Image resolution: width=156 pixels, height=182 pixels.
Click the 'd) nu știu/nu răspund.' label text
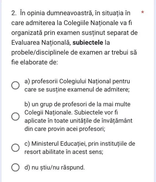[55, 168]
